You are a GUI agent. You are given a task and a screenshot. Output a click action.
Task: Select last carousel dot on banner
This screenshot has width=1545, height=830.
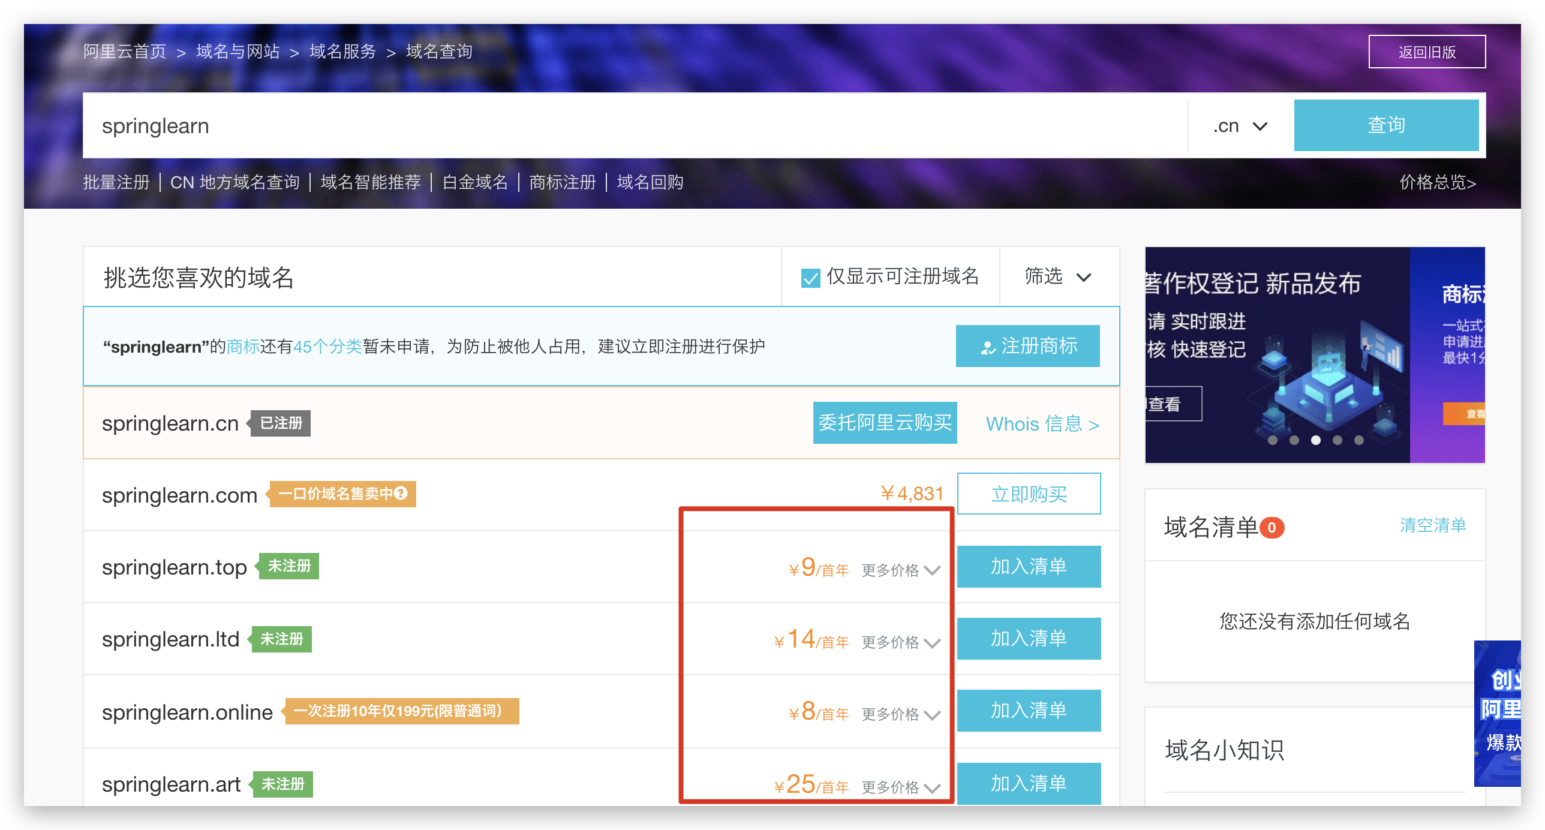(1359, 440)
